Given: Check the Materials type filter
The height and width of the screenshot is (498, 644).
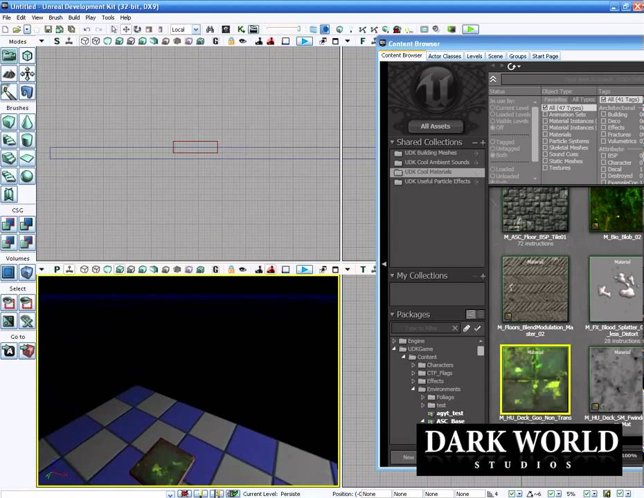Looking at the screenshot, I should tap(545, 134).
